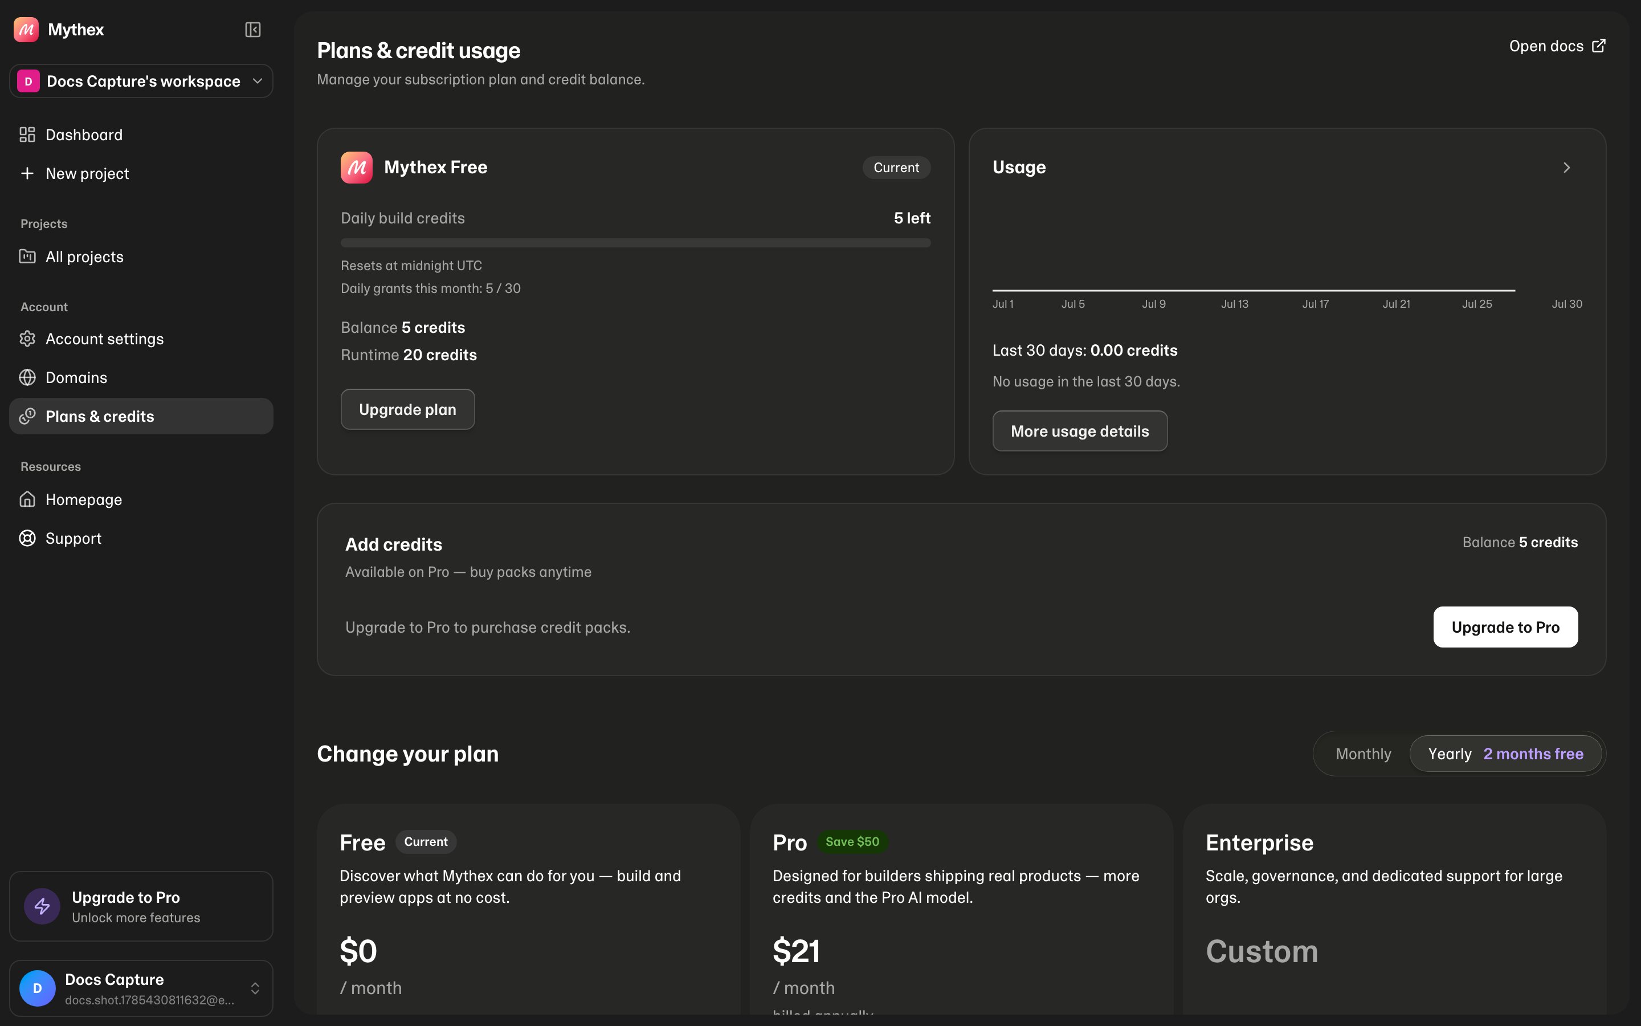Image resolution: width=1641 pixels, height=1026 pixels.
Task: Open the Dashboard page
Action: click(x=141, y=135)
